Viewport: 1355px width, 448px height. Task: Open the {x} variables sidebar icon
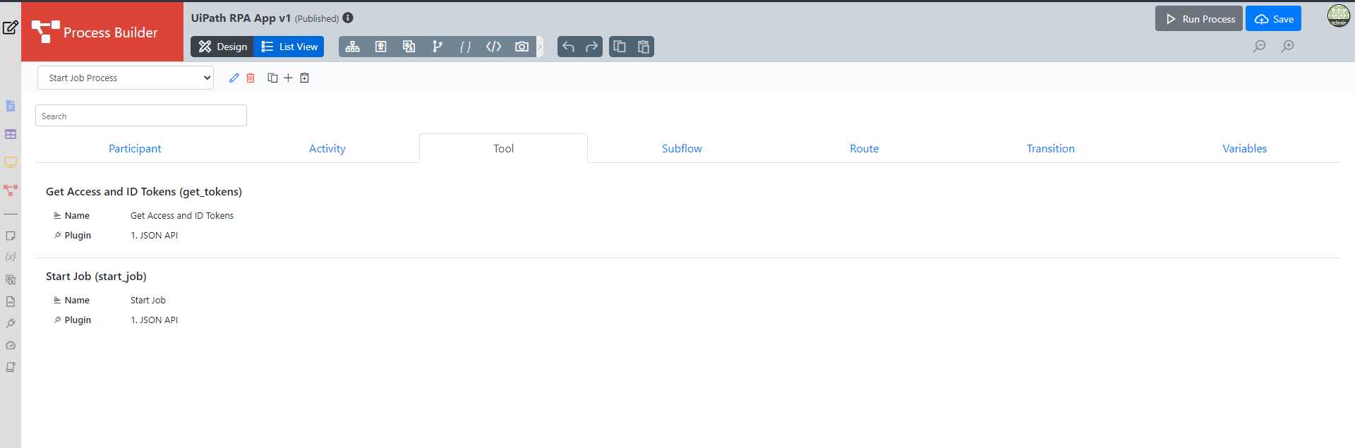point(11,257)
